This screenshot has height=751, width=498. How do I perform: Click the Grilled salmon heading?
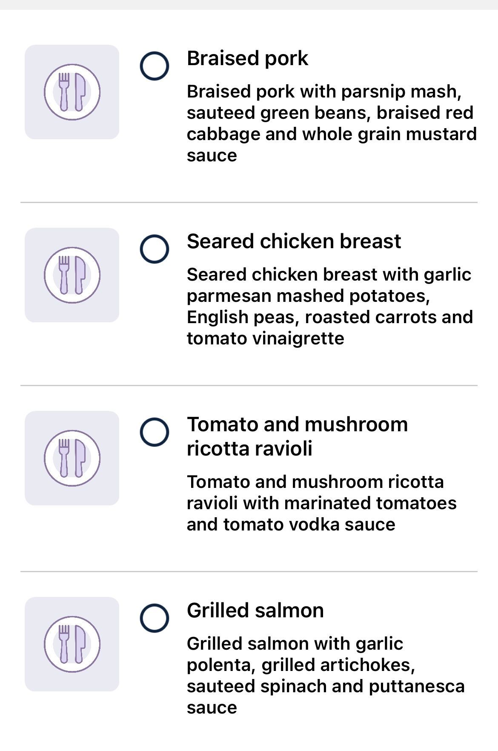(255, 611)
